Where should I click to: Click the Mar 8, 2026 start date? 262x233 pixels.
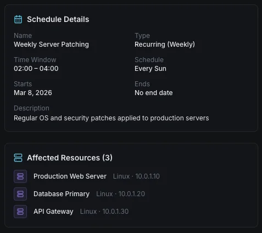33,93
